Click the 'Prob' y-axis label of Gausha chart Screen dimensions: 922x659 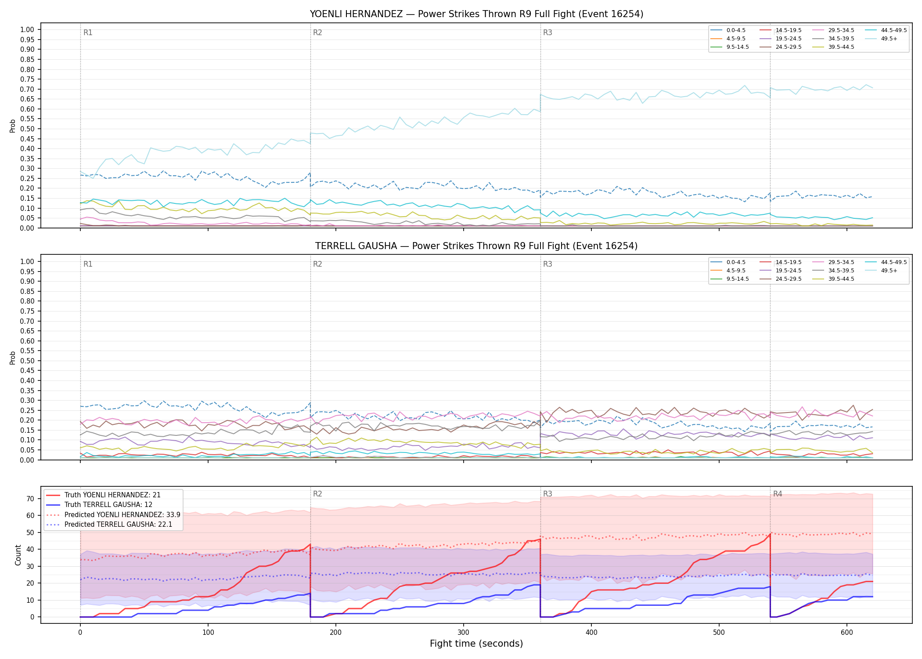[13, 358]
